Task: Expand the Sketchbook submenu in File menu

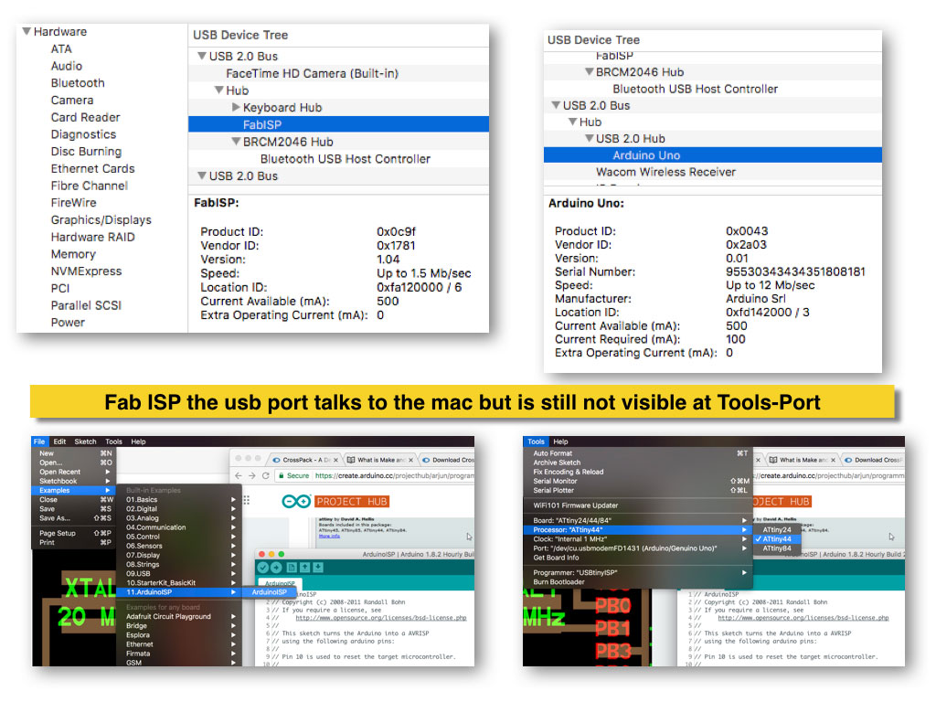Action: click(x=73, y=481)
